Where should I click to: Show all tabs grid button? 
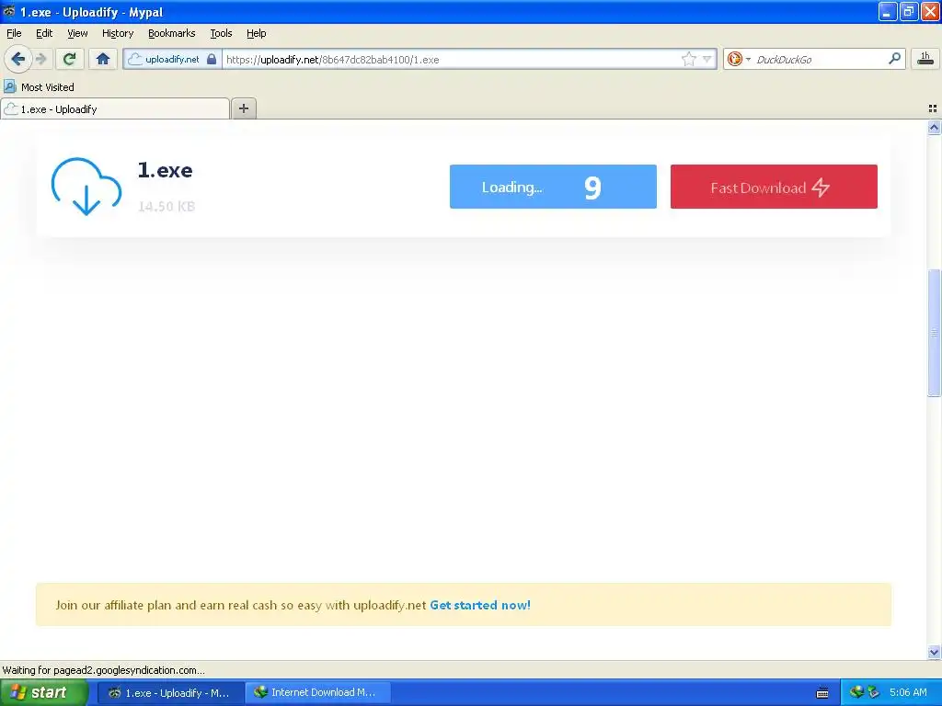[933, 108]
